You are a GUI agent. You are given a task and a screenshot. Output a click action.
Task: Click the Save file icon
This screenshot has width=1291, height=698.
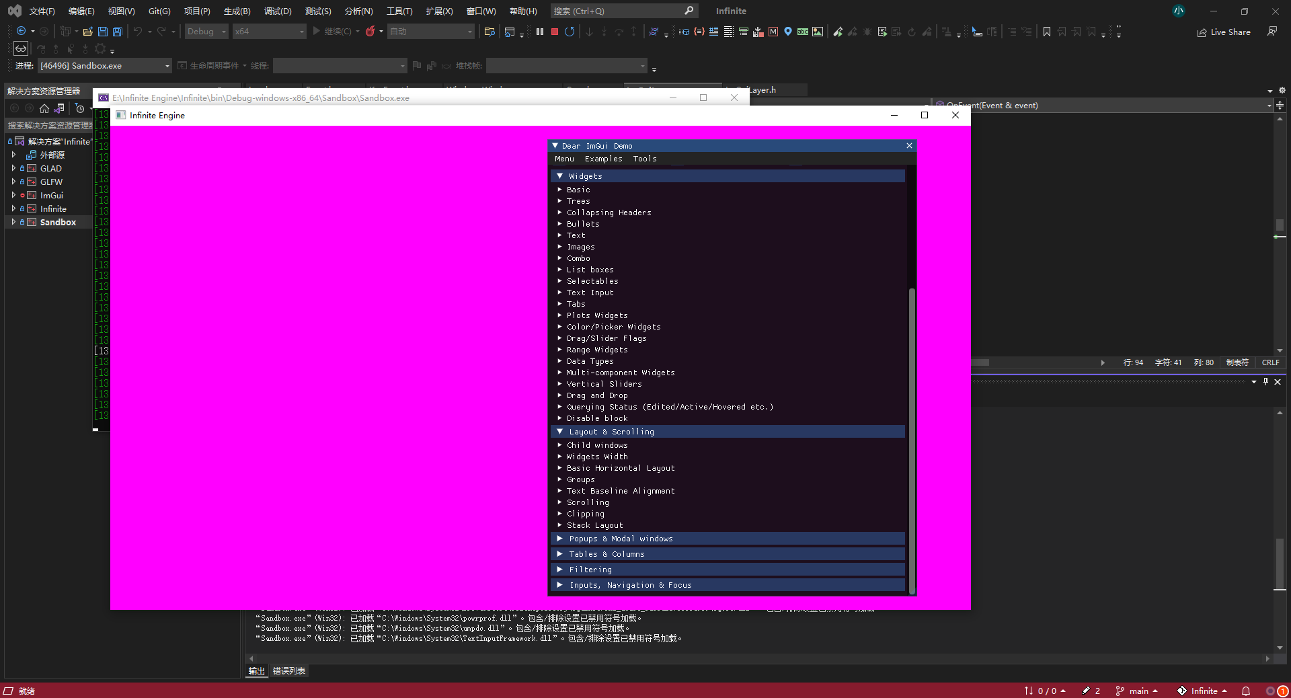tap(103, 32)
